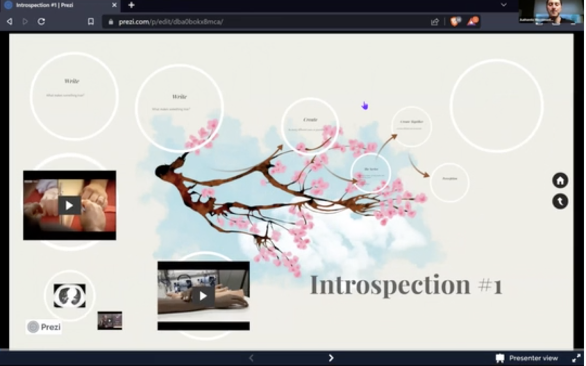
Task: Go back using the dimmed previous arrow
Action: pos(251,358)
